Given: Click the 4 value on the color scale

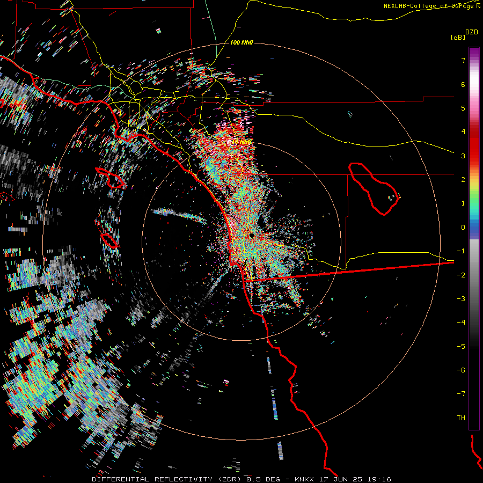Looking at the screenshot, I should click(x=463, y=132).
